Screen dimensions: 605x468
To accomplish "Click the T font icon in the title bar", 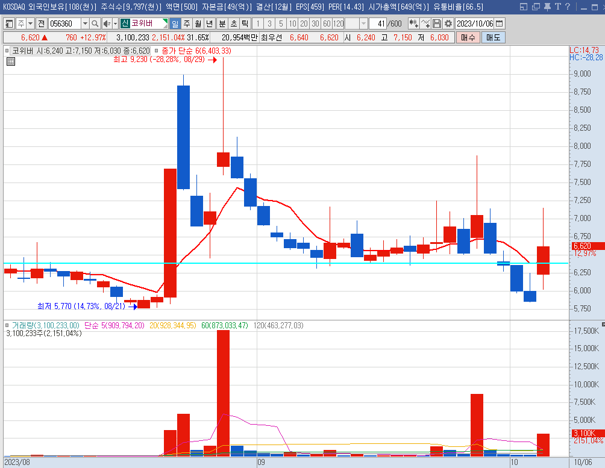I will [x=558, y=7].
